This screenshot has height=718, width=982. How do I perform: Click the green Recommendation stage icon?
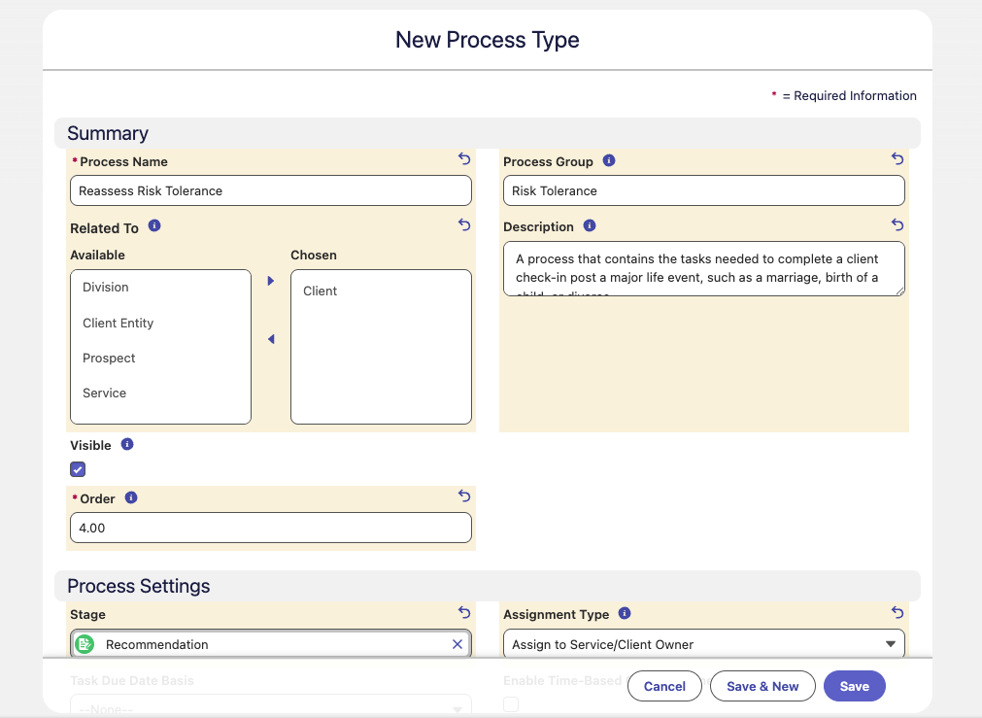pos(85,644)
